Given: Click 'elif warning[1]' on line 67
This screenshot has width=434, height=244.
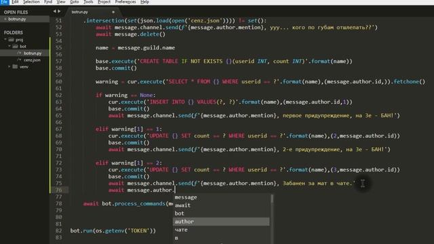Looking at the screenshot, I should point(119,129).
